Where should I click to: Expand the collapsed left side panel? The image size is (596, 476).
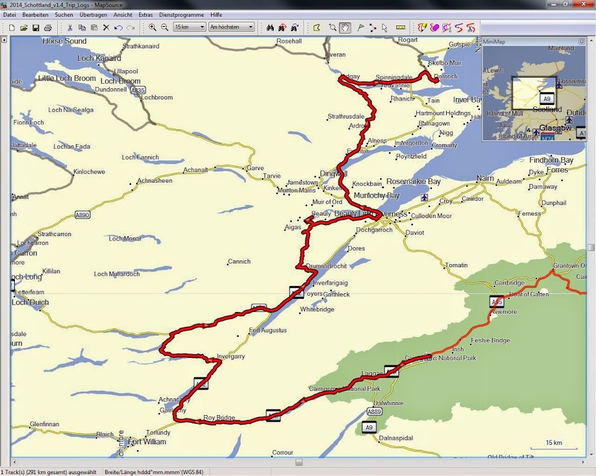pyautogui.click(x=4, y=40)
